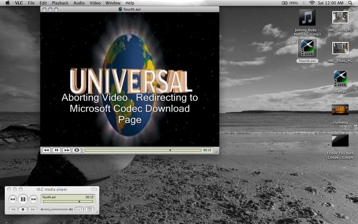The width and height of the screenshot is (358, 224).
Task: Click the Sat 12:00 AM clock
Action: [x=331, y=3]
